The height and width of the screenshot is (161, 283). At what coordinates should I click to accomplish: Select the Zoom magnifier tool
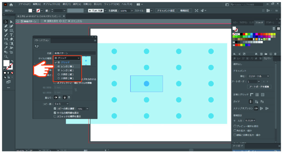point(6,57)
